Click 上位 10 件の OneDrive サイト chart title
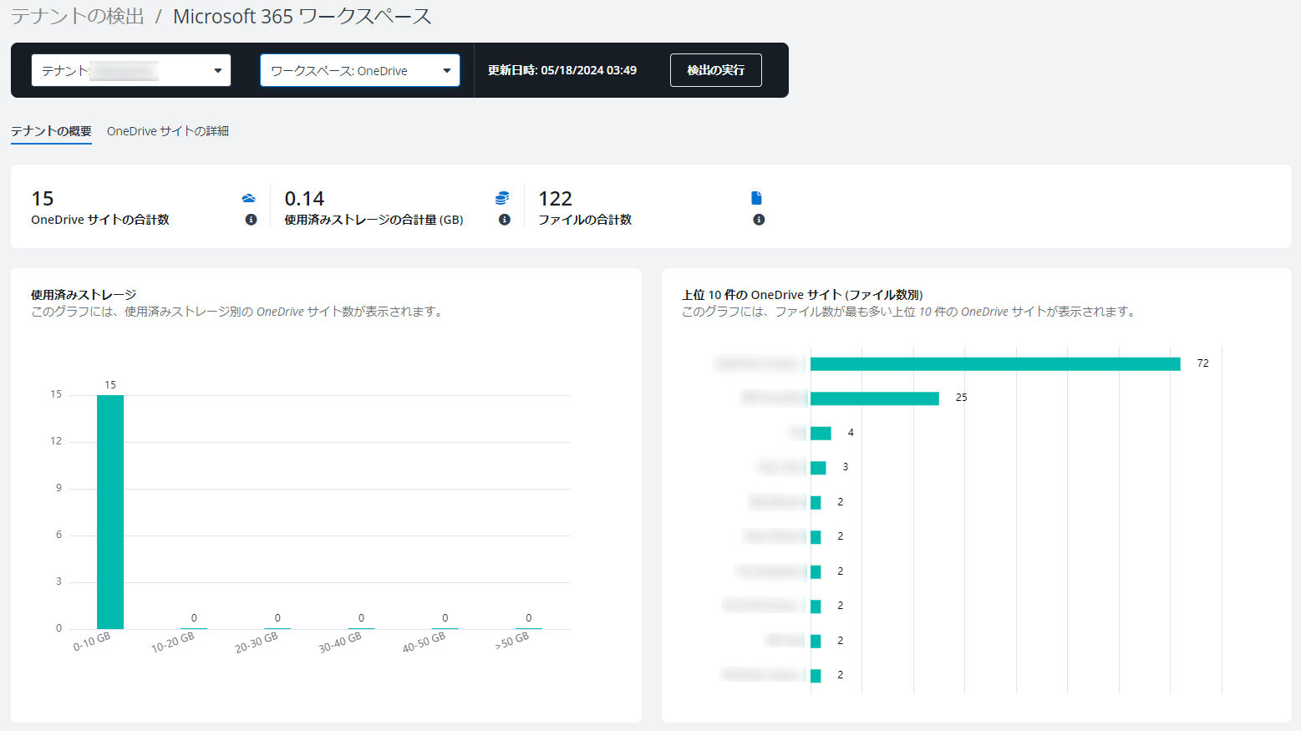 pos(802,295)
